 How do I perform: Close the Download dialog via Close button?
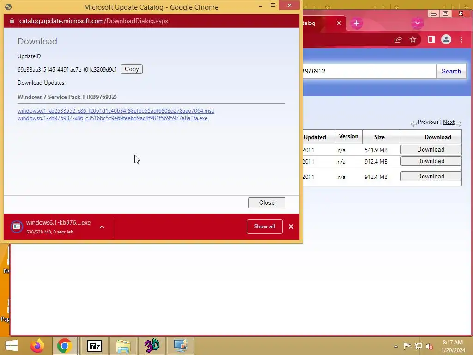click(x=267, y=202)
